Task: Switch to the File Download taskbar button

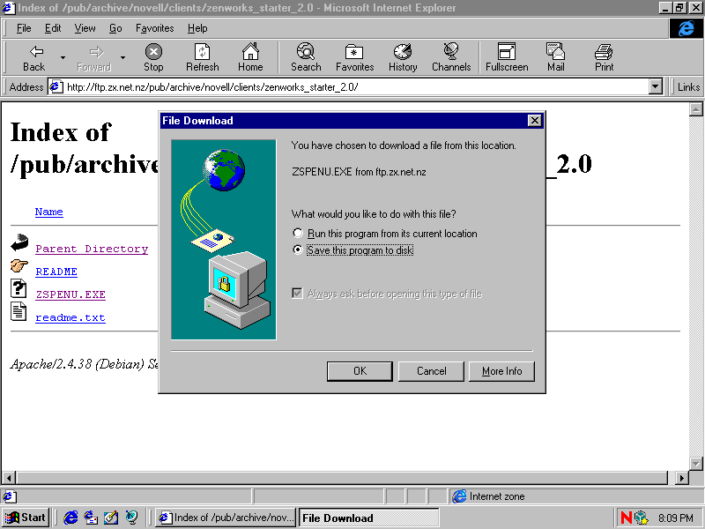Action: [368, 518]
